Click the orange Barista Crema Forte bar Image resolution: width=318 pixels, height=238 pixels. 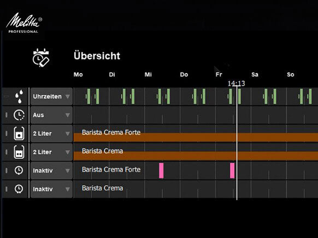pos(196,138)
